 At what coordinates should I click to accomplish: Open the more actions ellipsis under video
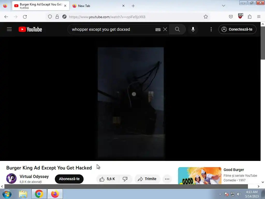click(167, 179)
